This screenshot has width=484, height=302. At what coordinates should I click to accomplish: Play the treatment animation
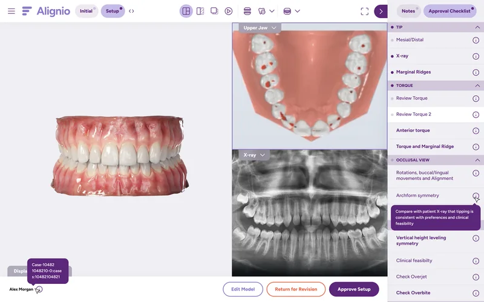(x=229, y=11)
